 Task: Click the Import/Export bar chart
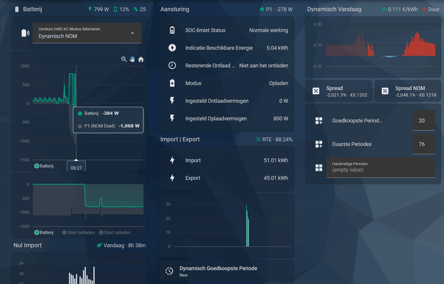[x=226, y=226]
